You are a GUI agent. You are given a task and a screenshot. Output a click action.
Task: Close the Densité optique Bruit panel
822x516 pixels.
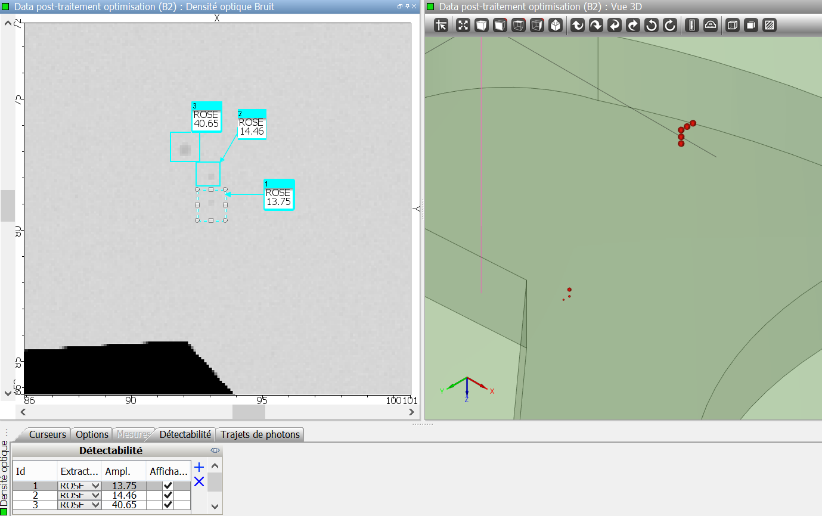(x=414, y=7)
